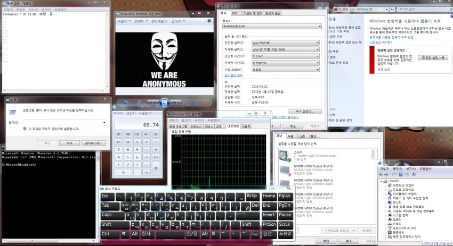Click BkSp key on on-screen keyboard
The height and width of the screenshot is (246, 453).
point(252,197)
